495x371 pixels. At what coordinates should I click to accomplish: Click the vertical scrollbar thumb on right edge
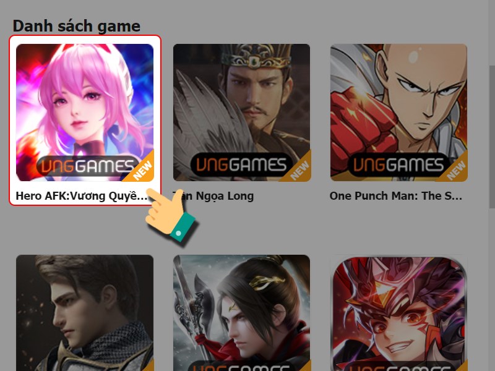(x=492, y=137)
